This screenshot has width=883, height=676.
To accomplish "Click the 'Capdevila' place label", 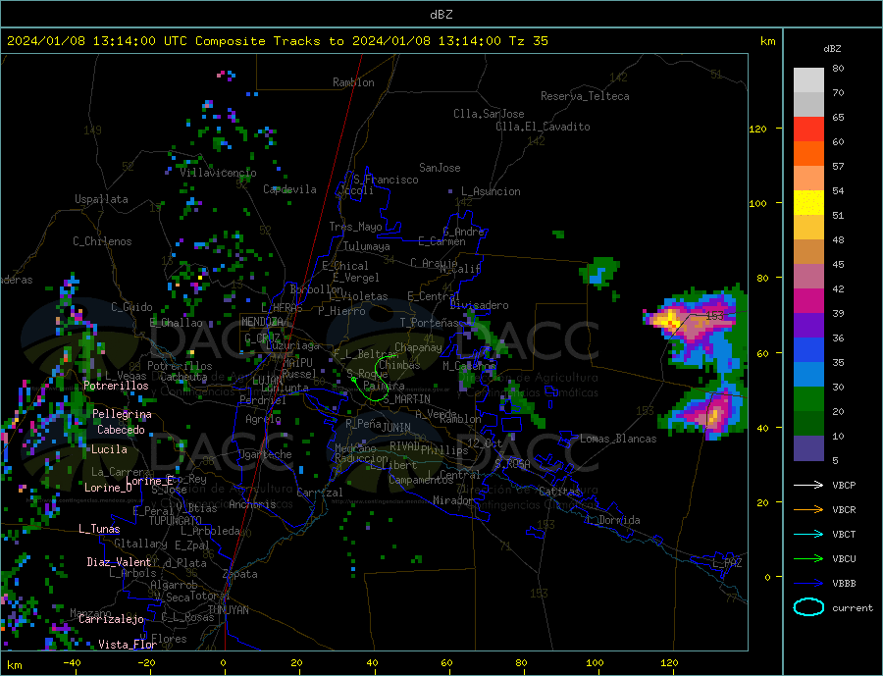I will (x=289, y=189).
